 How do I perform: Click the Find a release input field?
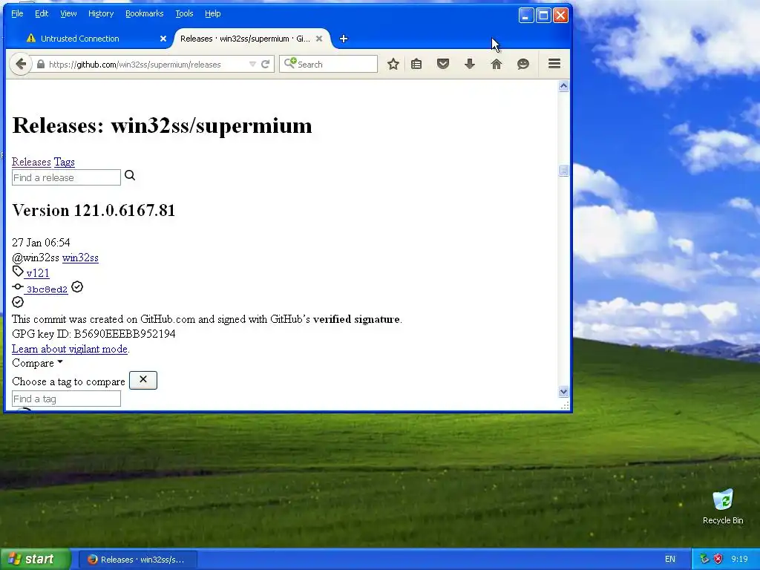click(66, 177)
